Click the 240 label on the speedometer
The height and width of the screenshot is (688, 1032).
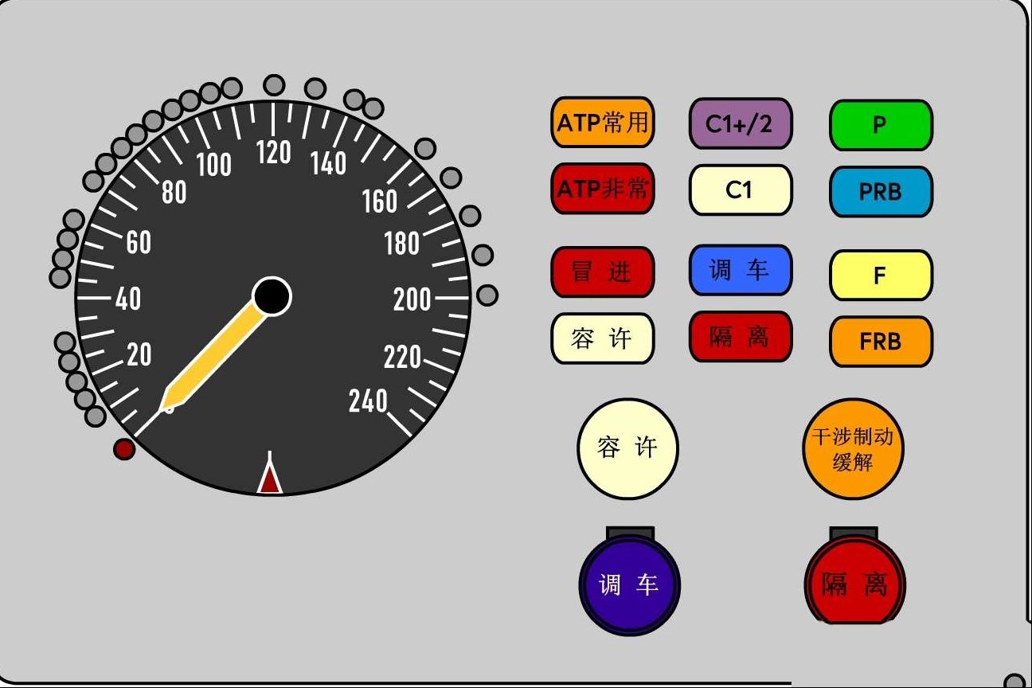coord(368,402)
